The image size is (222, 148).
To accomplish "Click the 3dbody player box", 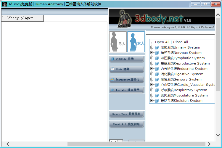I will tap(22, 18).
